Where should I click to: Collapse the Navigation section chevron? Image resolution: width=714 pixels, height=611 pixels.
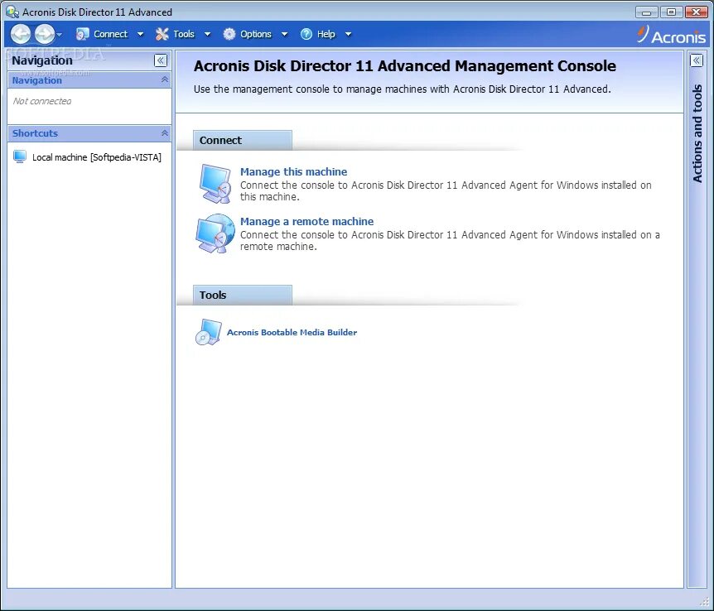coord(165,80)
